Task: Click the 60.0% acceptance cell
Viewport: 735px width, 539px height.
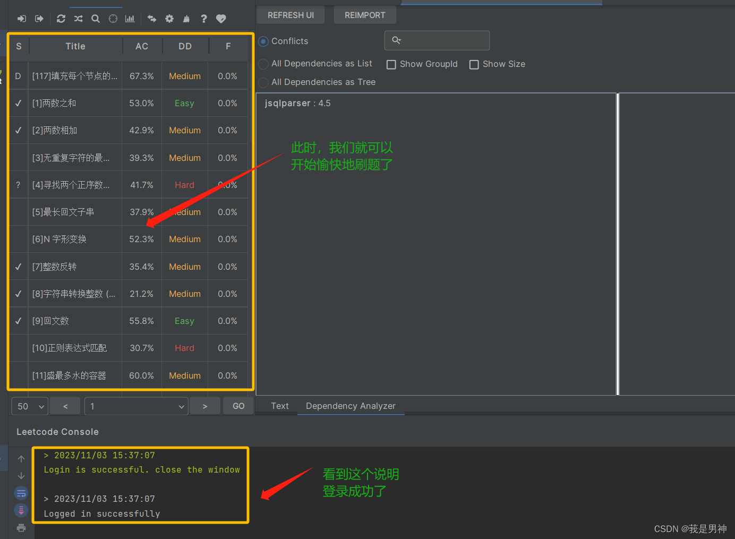Action: coord(142,375)
